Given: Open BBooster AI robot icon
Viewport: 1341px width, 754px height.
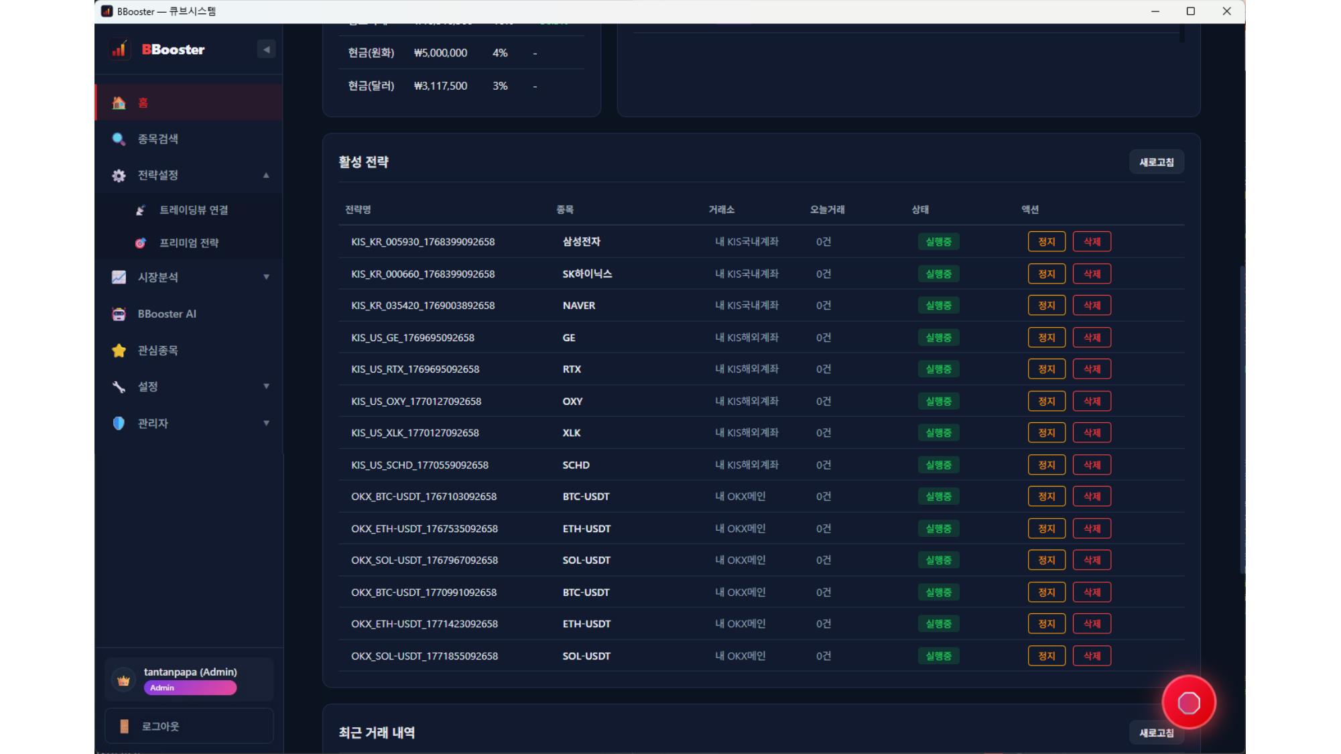Looking at the screenshot, I should (x=119, y=314).
